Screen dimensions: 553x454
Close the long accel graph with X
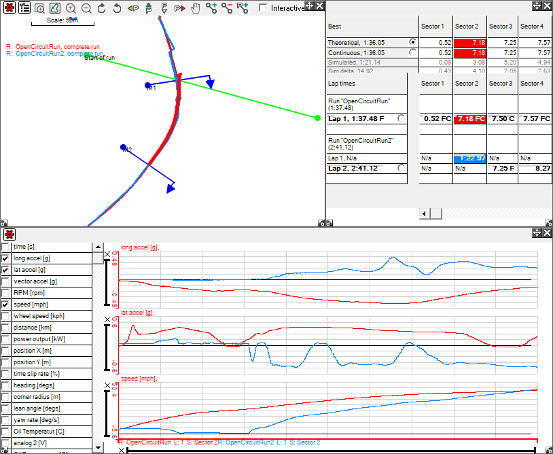coord(107,254)
